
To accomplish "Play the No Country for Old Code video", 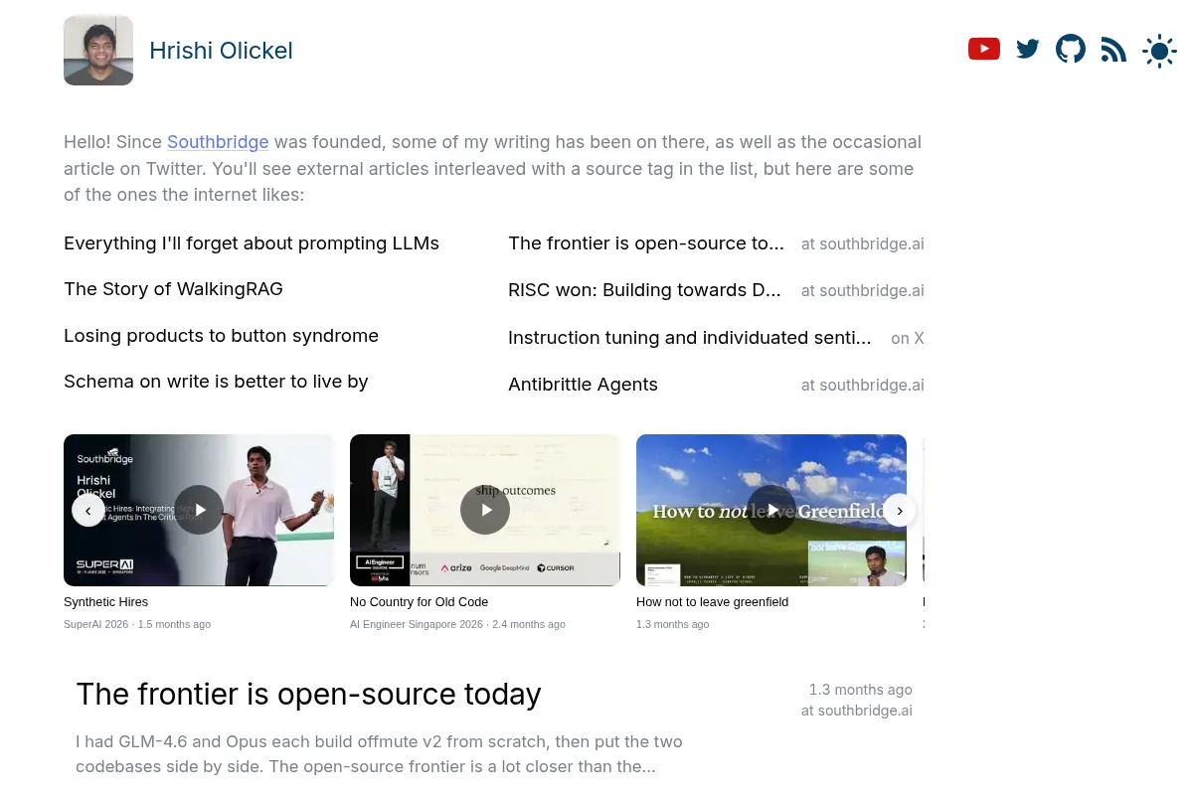I will tap(485, 510).
